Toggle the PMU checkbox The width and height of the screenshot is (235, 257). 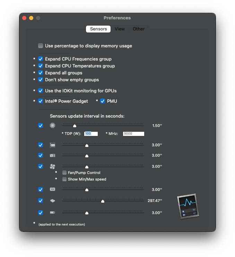tap(103, 101)
